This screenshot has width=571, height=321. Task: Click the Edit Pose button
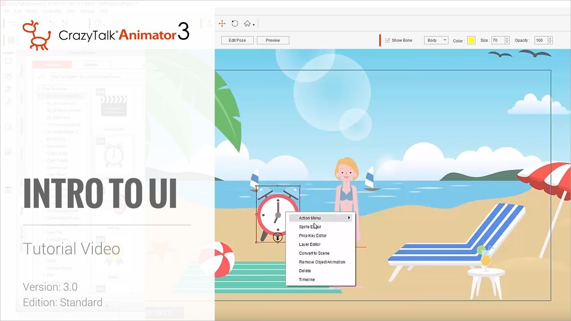[x=237, y=40]
